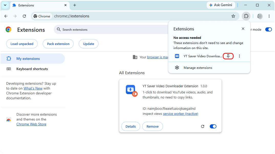Click the Chrome site info chip

pos(42,16)
